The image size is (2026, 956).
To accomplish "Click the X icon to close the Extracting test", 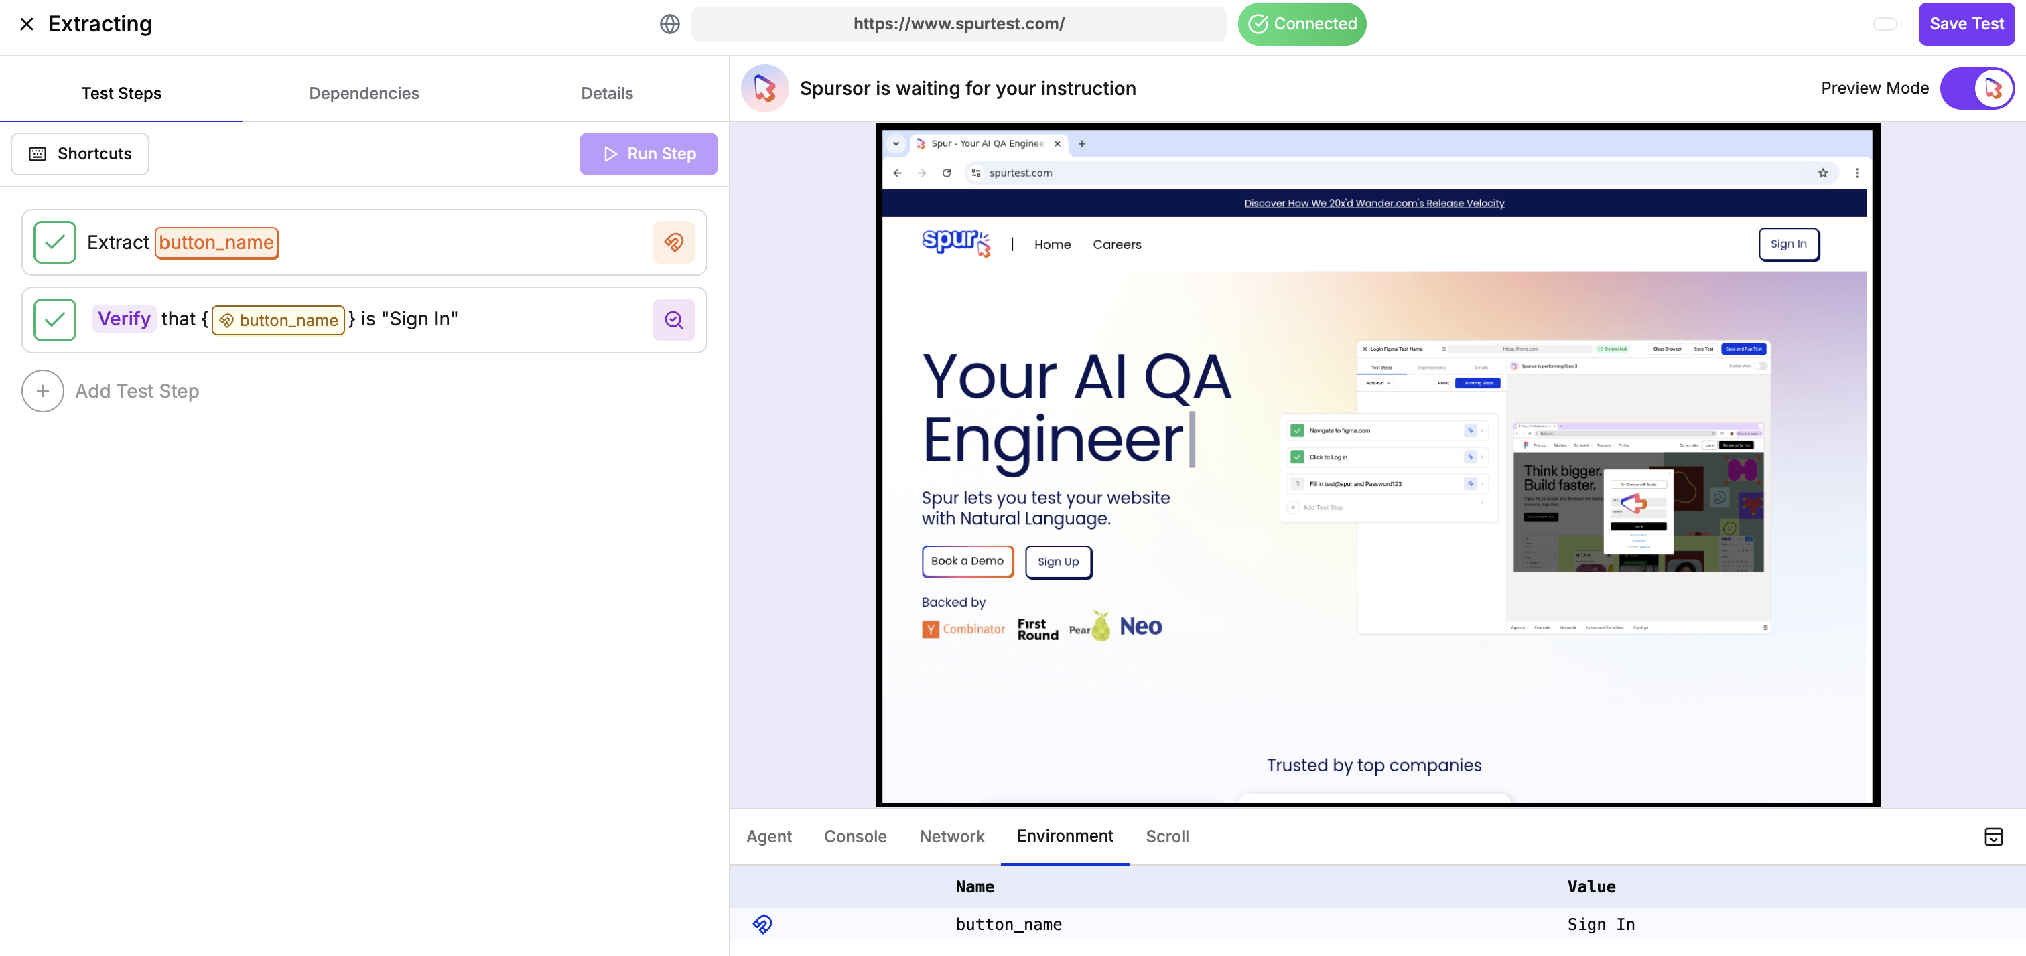I will point(27,24).
